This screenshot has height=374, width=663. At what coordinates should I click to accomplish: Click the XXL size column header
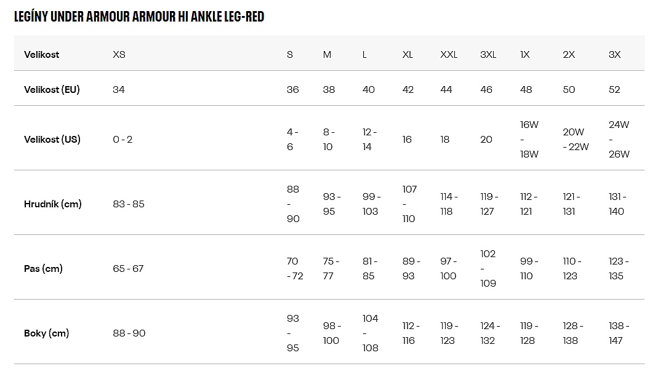click(449, 55)
